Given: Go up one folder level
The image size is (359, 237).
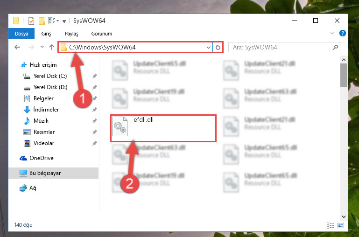Looking at the screenshot, I should tap(52, 48).
